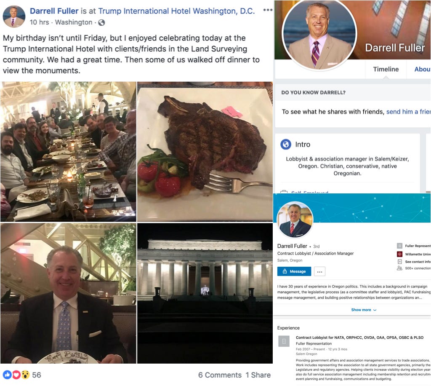Click the LinkedIn Message button
The width and height of the screenshot is (431, 386).
294,271
